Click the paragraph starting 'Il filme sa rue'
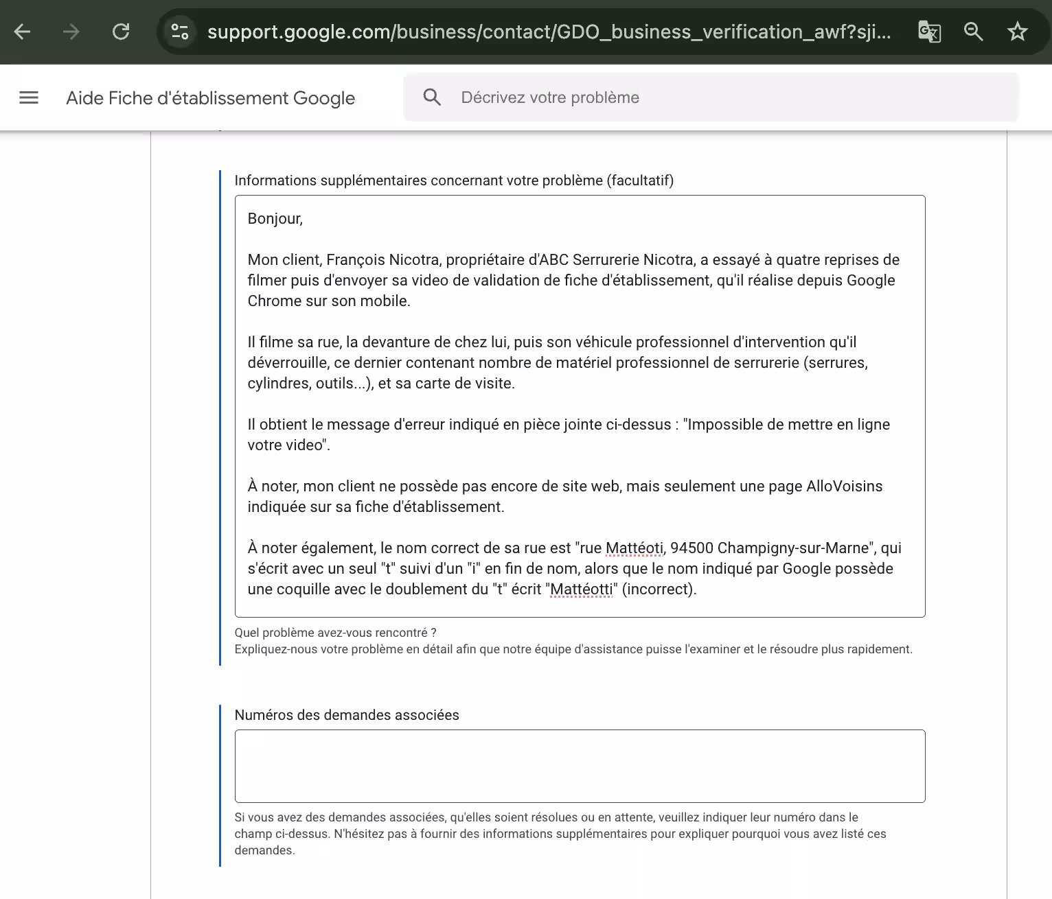 pyautogui.click(x=558, y=362)
